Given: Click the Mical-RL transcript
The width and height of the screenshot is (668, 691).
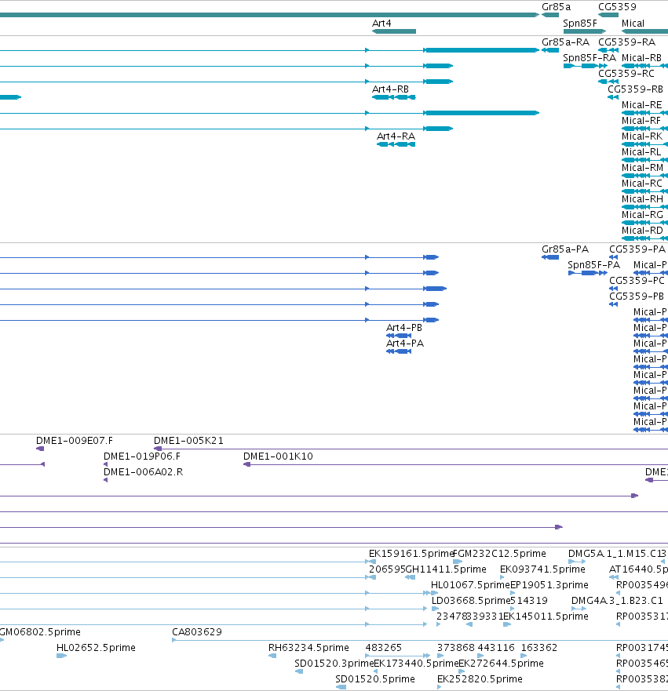Looking at the screenshot, I should tap(644, 160).
